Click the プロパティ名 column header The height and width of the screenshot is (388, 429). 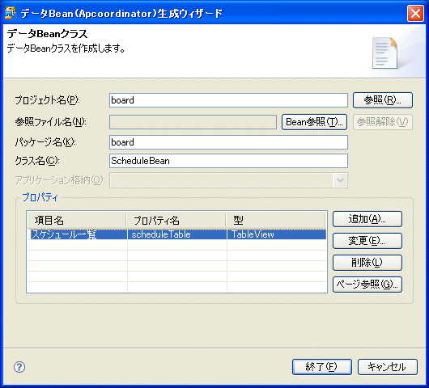pyautogui.click(x=176, y=220)
